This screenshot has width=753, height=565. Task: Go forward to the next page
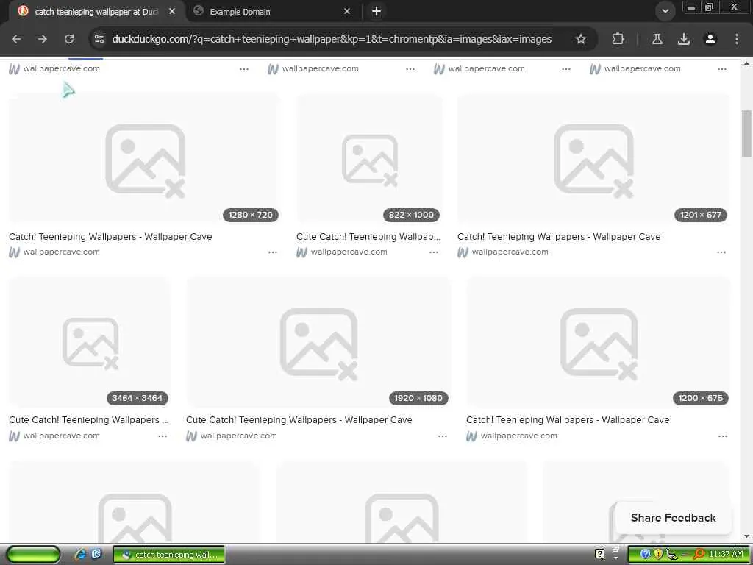(42, 39)
